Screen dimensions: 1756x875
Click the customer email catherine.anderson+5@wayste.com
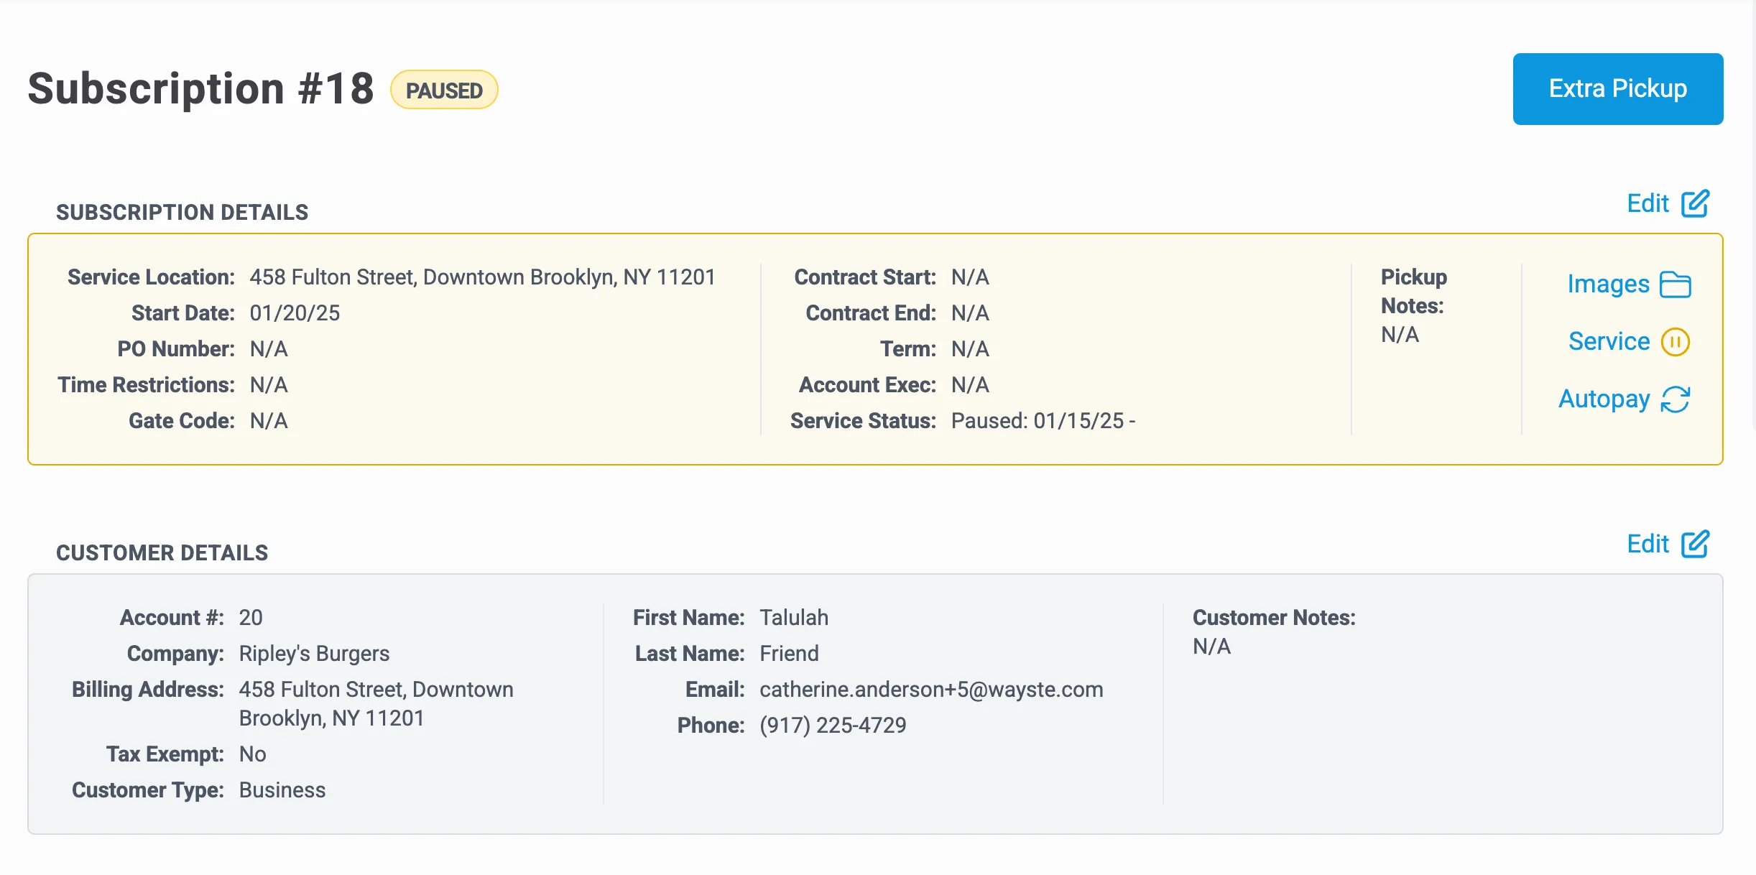coord(931,690)
